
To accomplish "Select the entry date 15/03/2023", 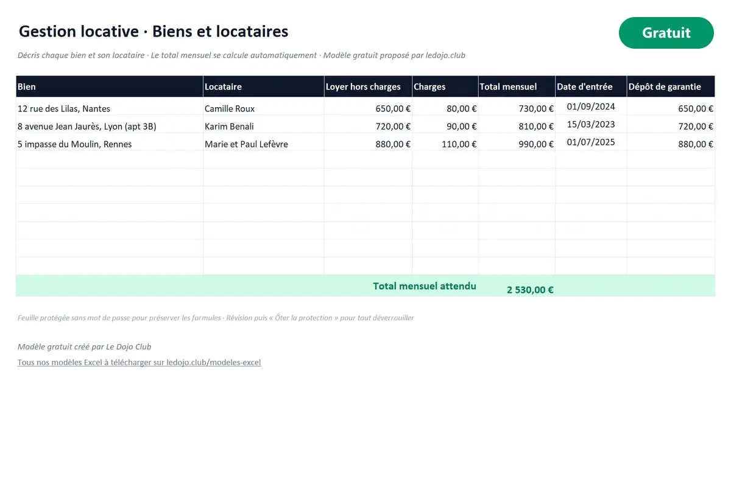I will coord(591,125).
